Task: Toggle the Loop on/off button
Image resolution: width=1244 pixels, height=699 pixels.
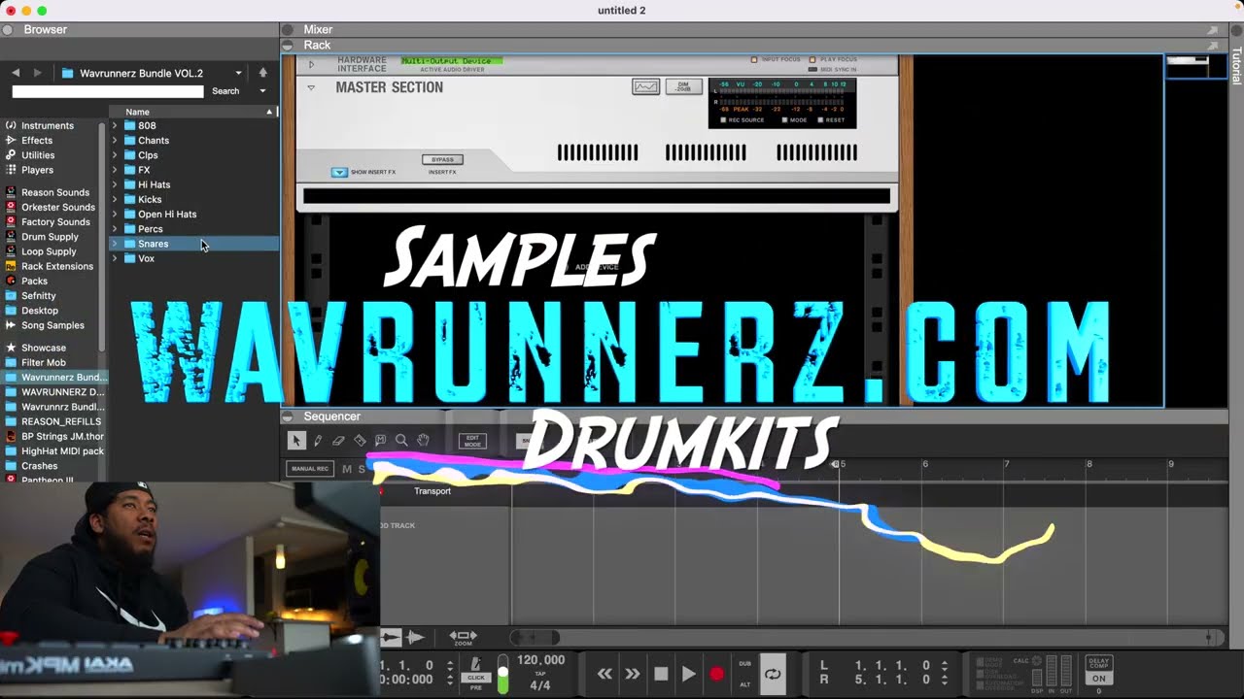Action: pos(773,674)
